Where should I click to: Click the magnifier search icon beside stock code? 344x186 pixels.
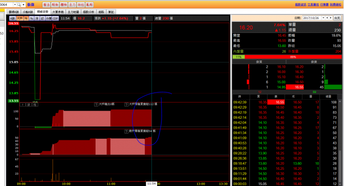pyautogui.click(x=19, y=5)
